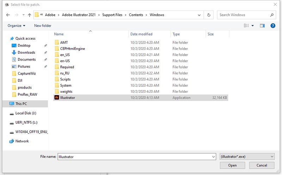This screenshot has height=175, width=282.
Task: Click the Adobe Illustrator 2021 breadcrumb
Action: click(x=79, y=15)
